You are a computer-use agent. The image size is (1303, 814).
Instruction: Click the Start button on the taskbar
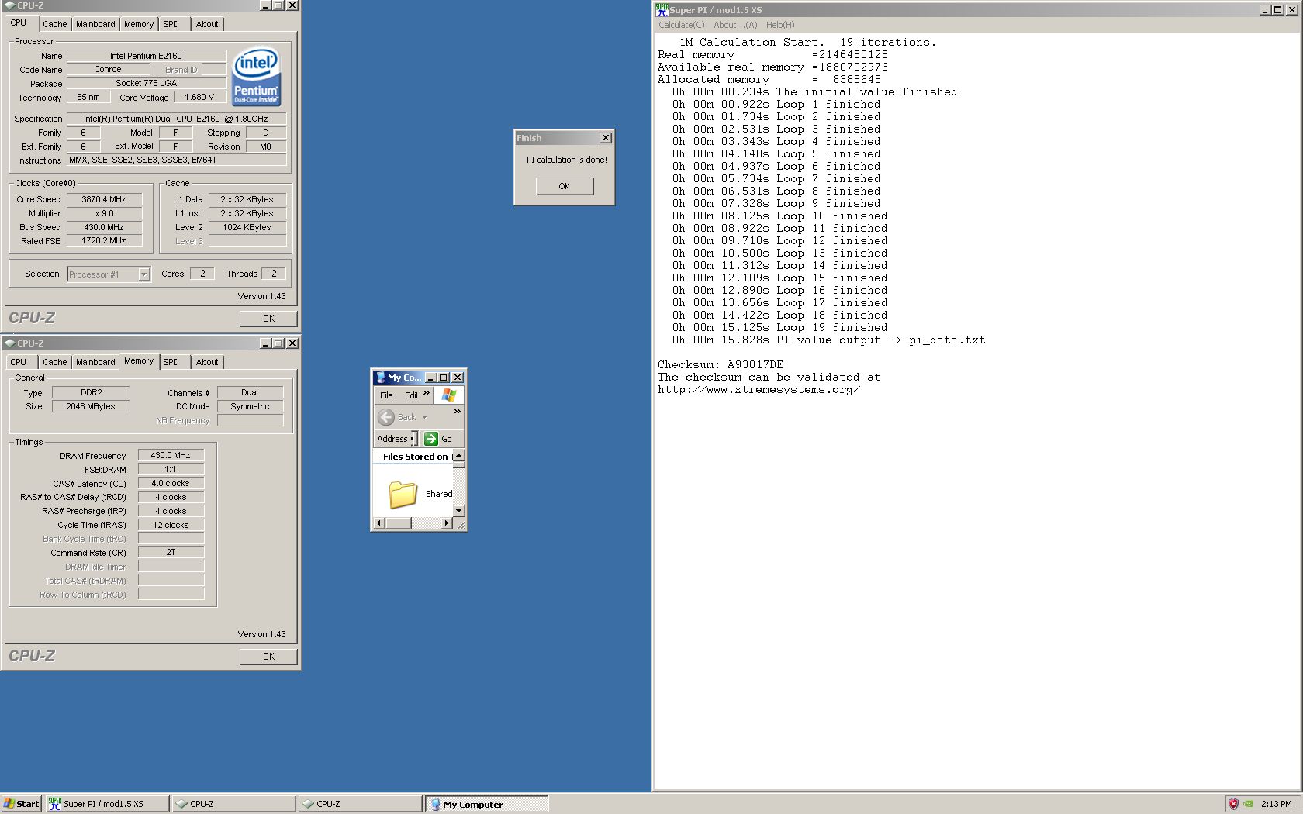click(x=21, y=804)
